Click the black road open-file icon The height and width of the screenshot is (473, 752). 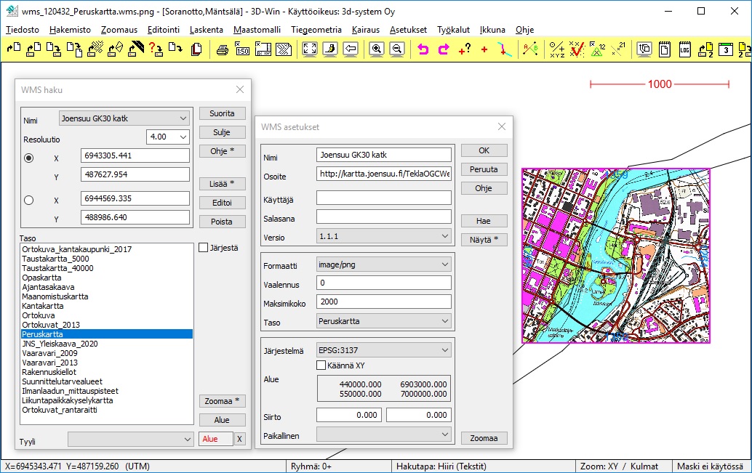136,49
